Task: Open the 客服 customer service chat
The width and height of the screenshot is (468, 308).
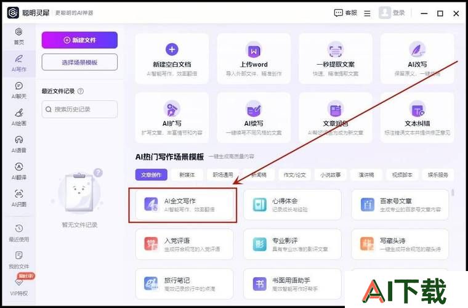Action: [x=345, y=13]
